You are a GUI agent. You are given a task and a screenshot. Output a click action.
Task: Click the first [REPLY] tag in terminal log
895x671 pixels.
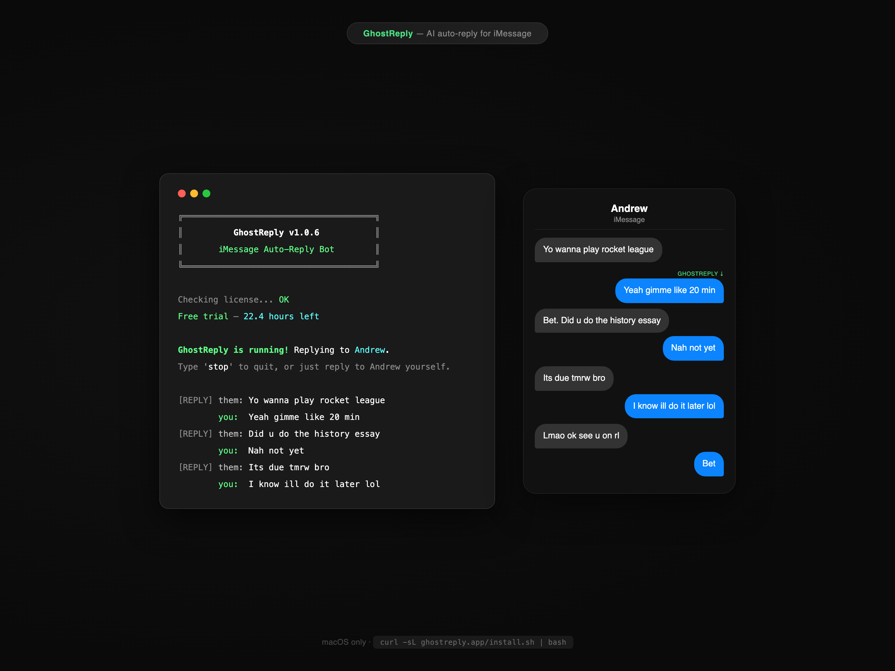tap(196, 400)
